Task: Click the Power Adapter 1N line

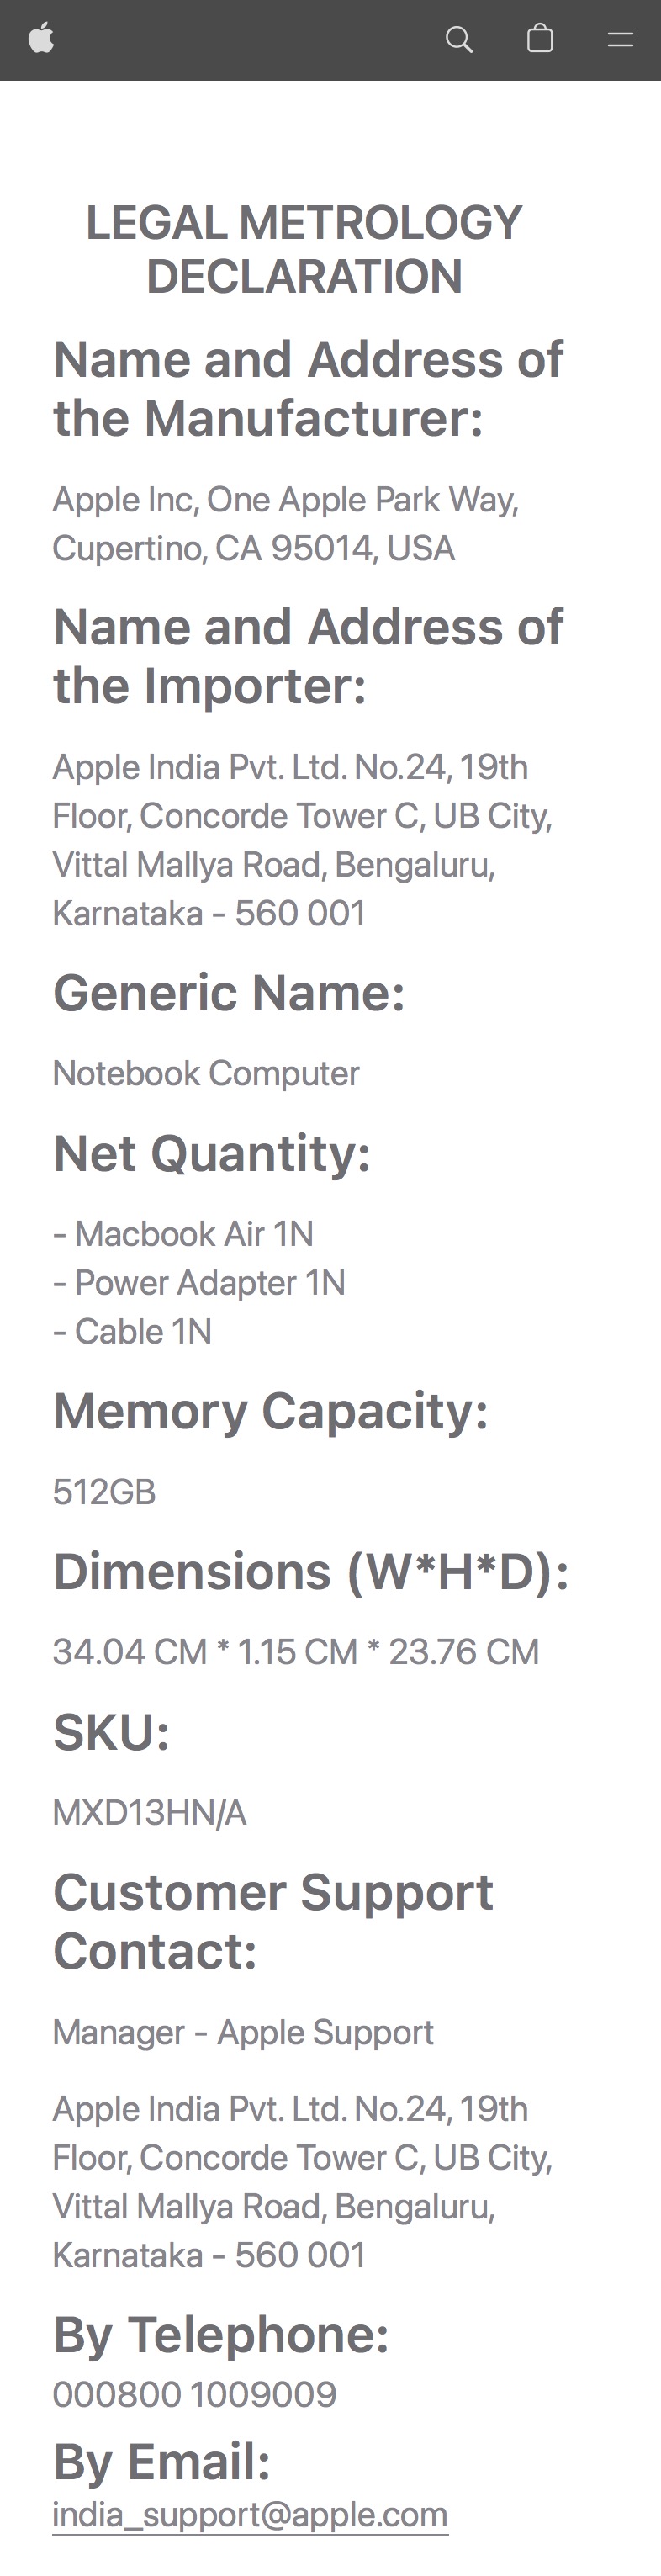Action: click(199, 1283)
